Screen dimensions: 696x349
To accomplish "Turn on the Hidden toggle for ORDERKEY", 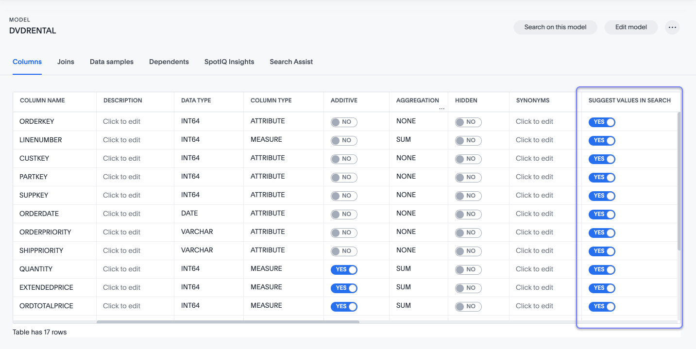I will [468, 122].
